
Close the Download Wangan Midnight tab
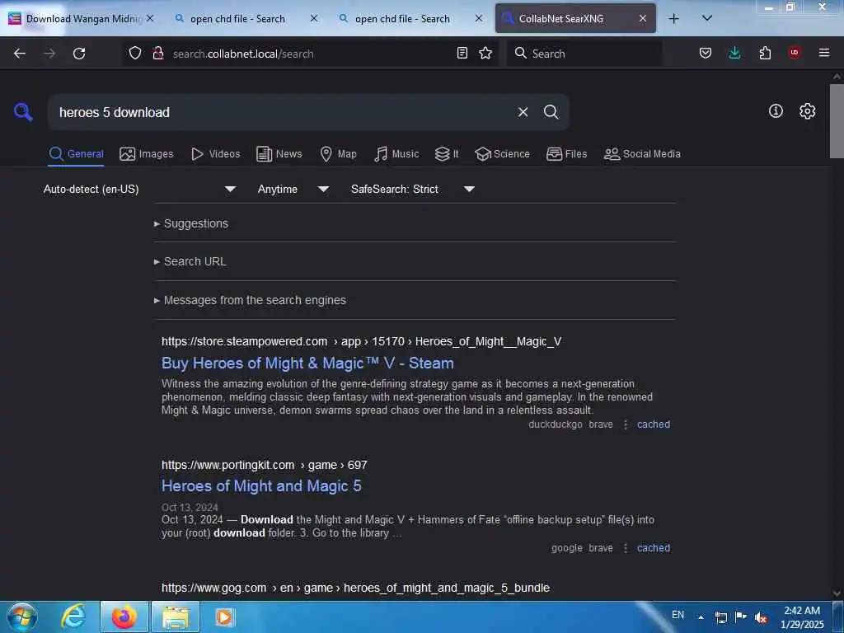tap(150, 18)
